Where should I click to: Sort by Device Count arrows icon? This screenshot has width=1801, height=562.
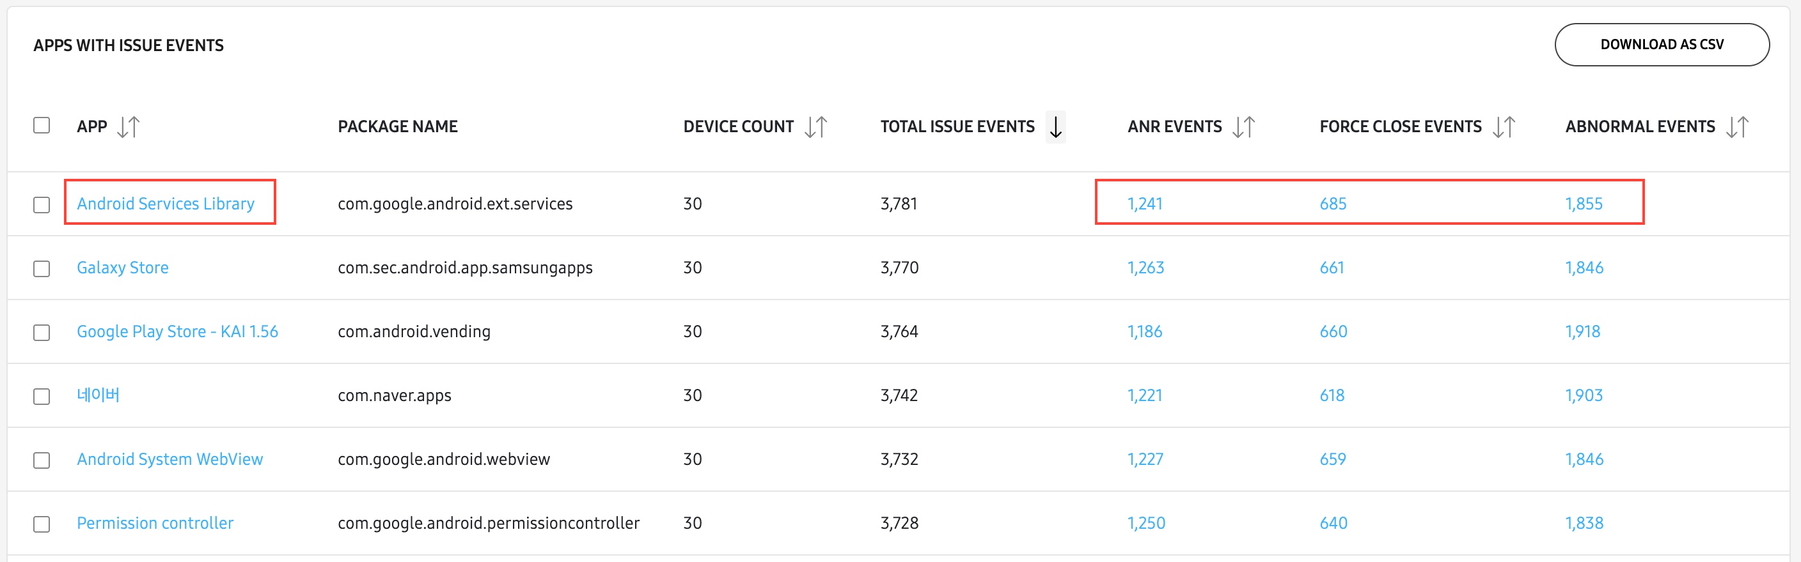pos(816,127)
